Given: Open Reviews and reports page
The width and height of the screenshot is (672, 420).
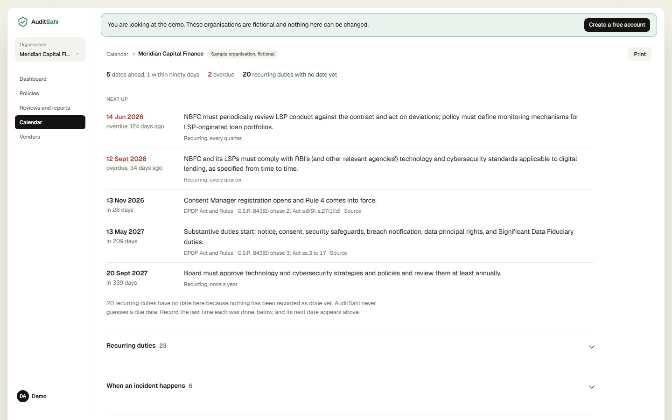Looking at the screenshot, I should tap(45, 108).
